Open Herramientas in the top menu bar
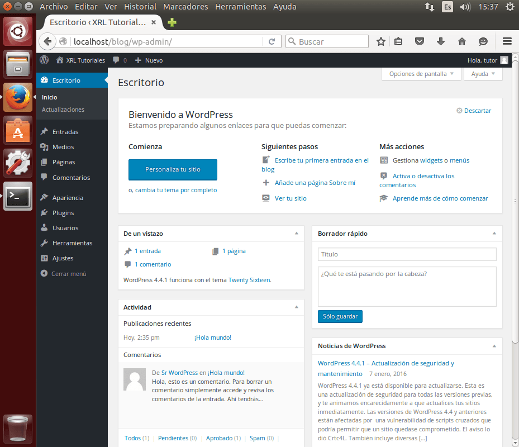The width and height of the screenshot is (519, 447). 240,7
